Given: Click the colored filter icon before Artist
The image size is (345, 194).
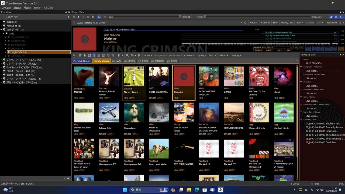Looking at the screenshot, I should click(139, 56).
